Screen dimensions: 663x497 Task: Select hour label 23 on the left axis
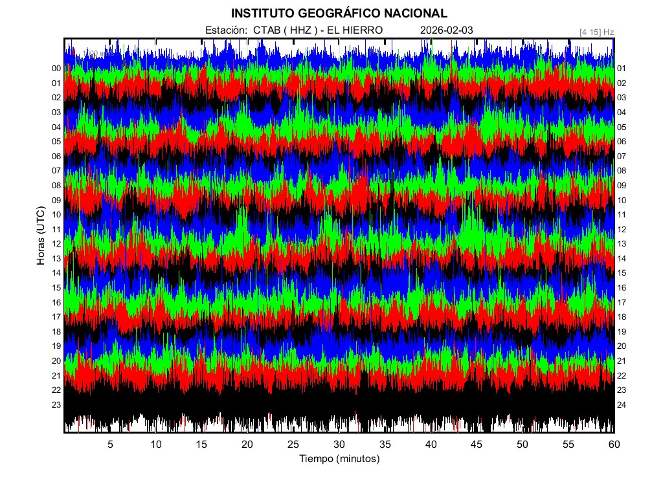point(56,404)
